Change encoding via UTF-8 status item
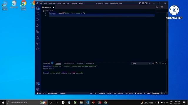Screen dimensions: 188x105 tap(109, 93)
